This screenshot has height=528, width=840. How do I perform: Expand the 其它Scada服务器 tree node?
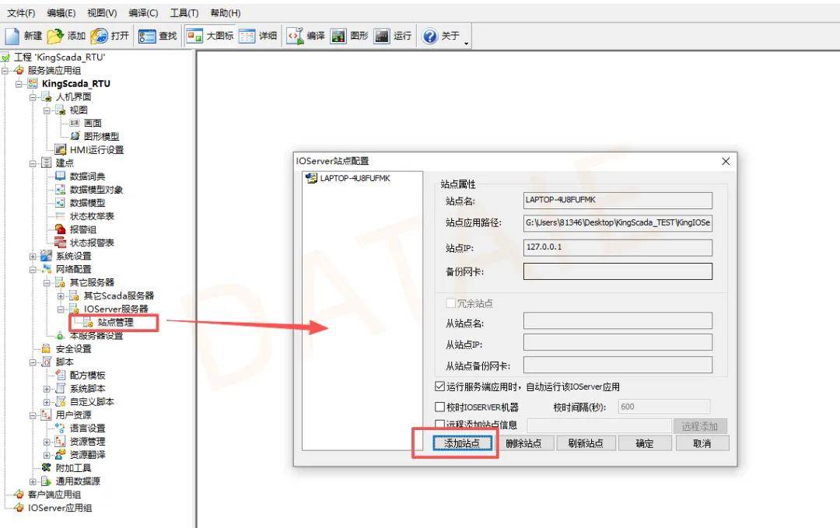[61, 295]
